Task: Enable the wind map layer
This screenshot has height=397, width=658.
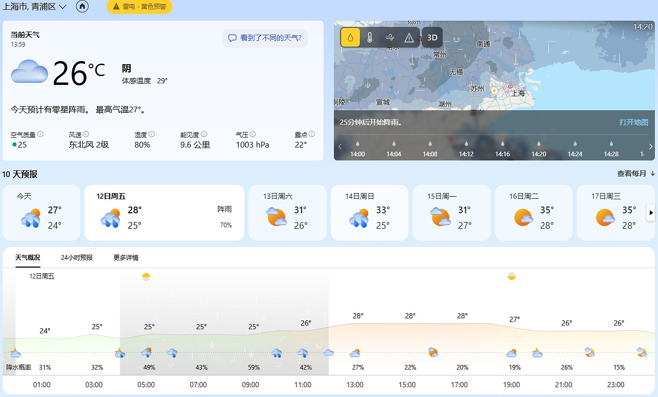Action: click(389, 37)
